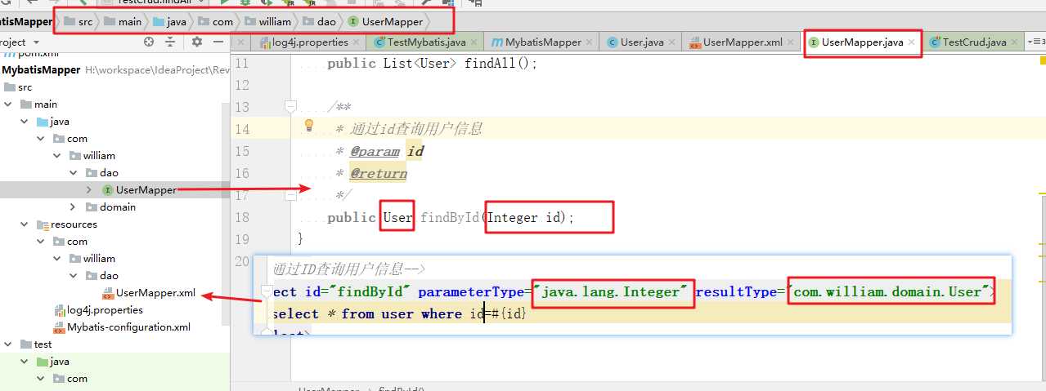Click the log4j.properties file icon in tree

tap(60, 310)
